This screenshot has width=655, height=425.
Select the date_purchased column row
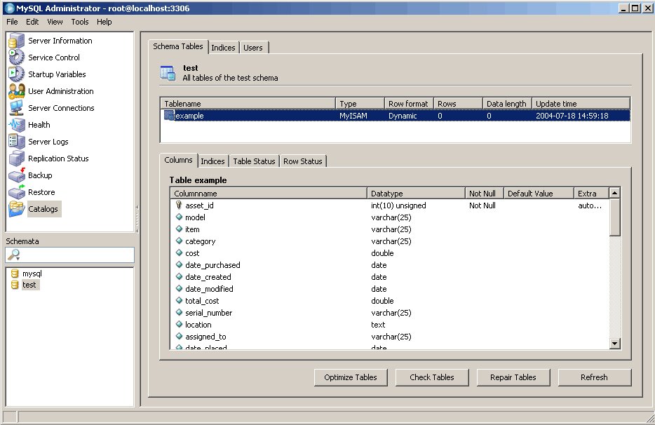(390, 265)
